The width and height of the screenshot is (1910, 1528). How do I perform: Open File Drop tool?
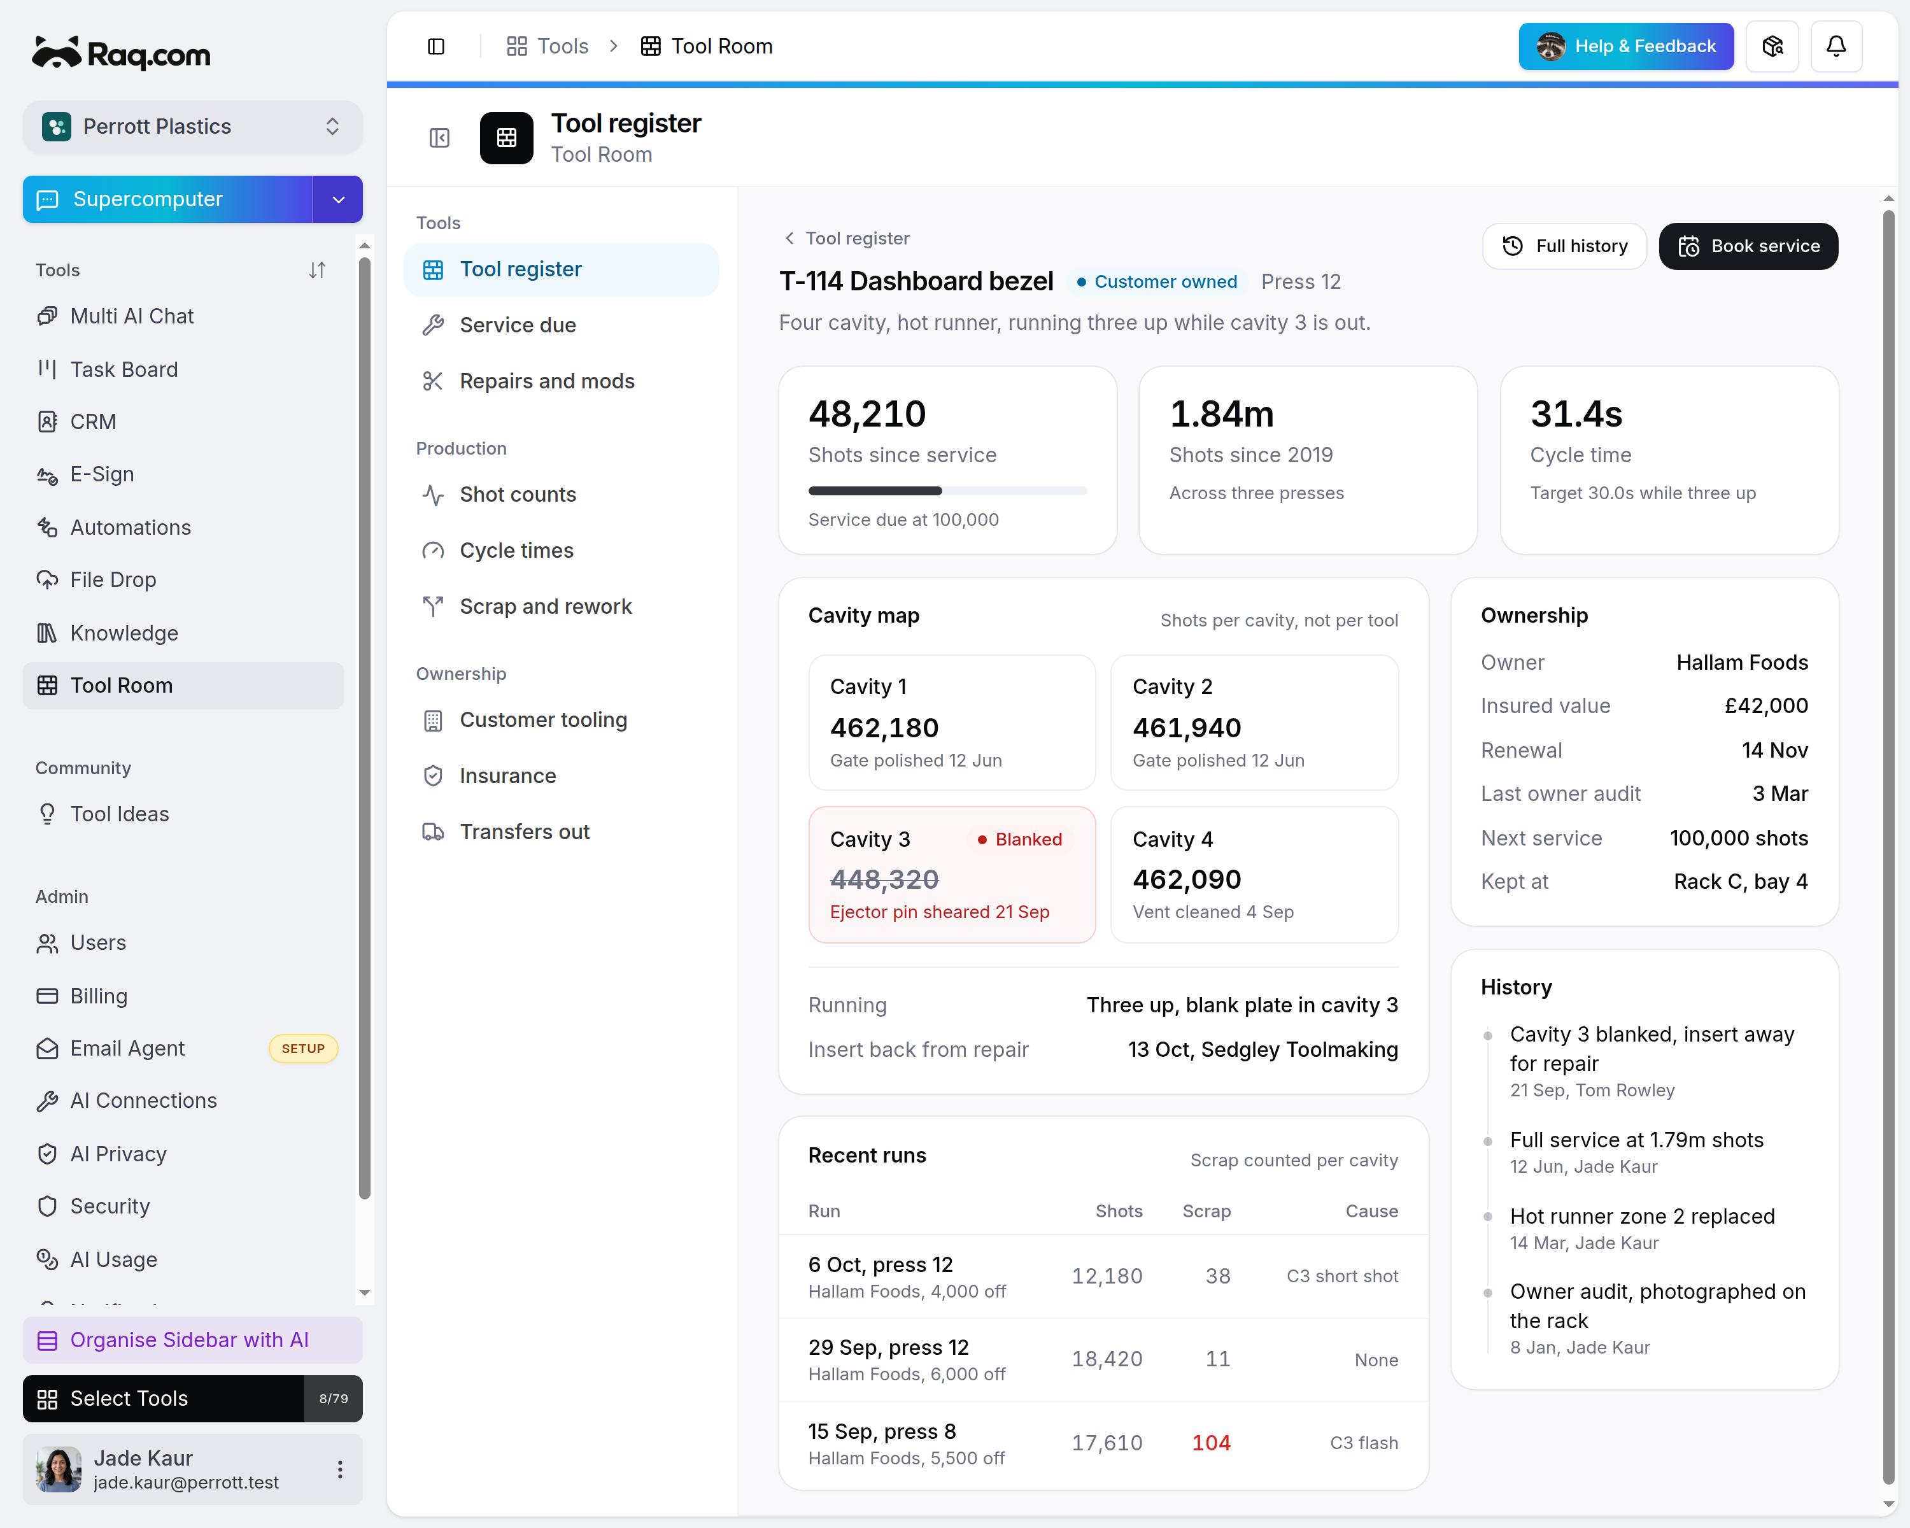pos(183,579)
